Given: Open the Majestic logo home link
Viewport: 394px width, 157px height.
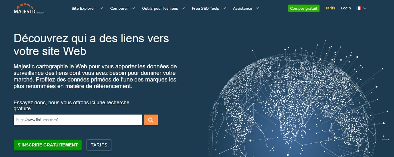Looking at the screenshot, I should [29, 9].
